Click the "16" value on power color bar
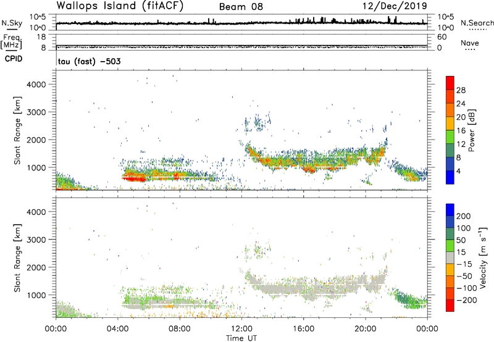The height and width of the screenshot is (342, 494). click(461, 130)
